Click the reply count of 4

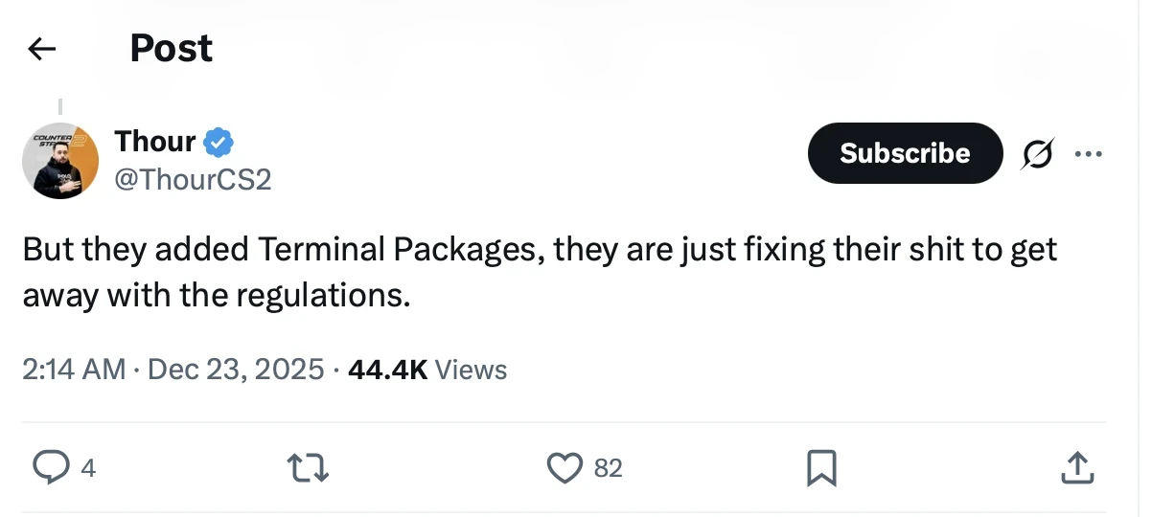click(88, 468)
